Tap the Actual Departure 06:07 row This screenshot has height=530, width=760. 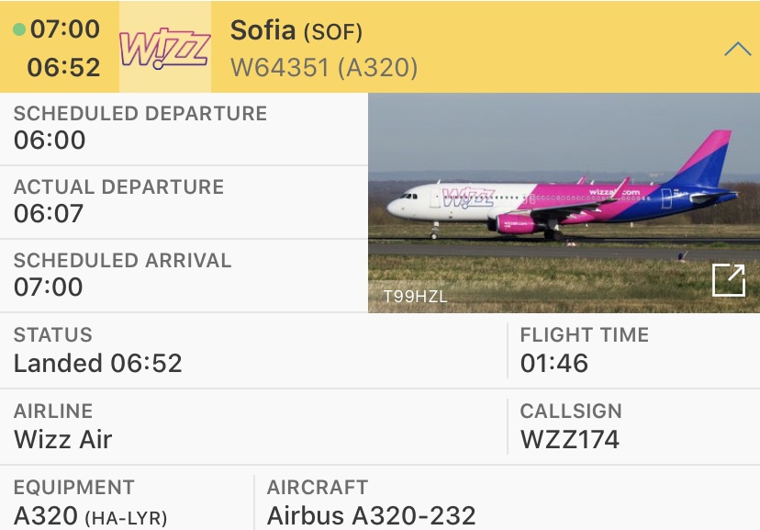tap(184, 202)
